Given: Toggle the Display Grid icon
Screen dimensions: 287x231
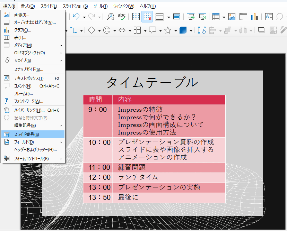Looking at the screenshot, I should pyautogui.click(x=136, y=17).
